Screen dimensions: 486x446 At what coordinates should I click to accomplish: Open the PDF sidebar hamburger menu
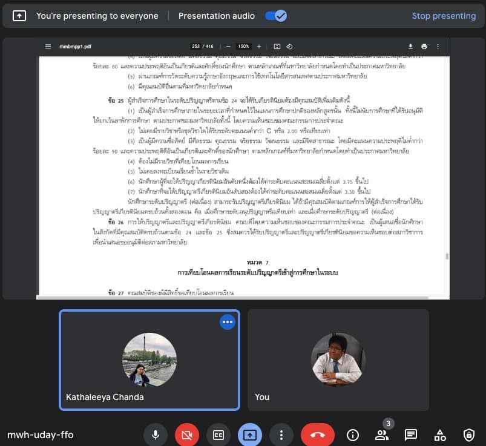(48, 47)
